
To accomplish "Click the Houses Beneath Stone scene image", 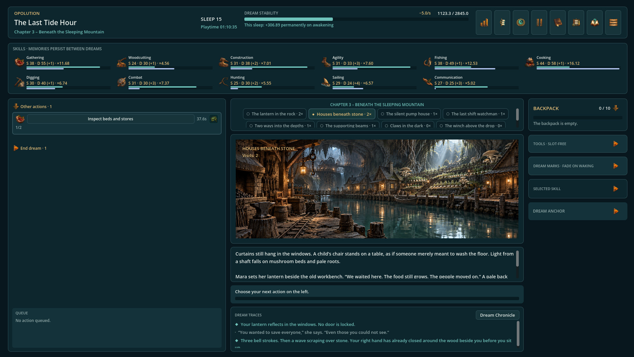I will coord(377,189).
